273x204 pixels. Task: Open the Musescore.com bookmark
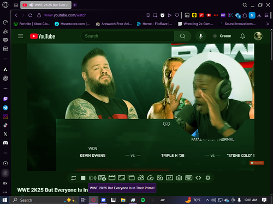point(72,24)
